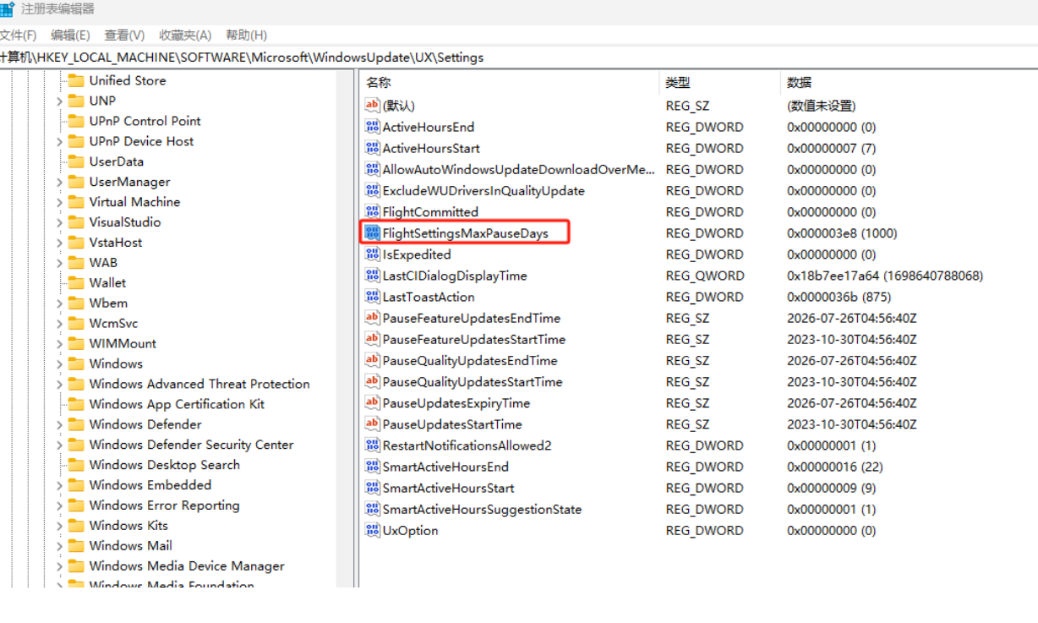
Task: Click the UxOption DWORD value icon
Action: point(372,531)
